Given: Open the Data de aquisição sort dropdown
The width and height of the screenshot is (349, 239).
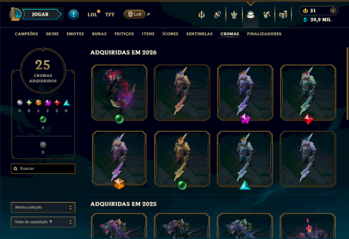Looking at the screenshot, I should pyautogui.click(x=43, y=222).
